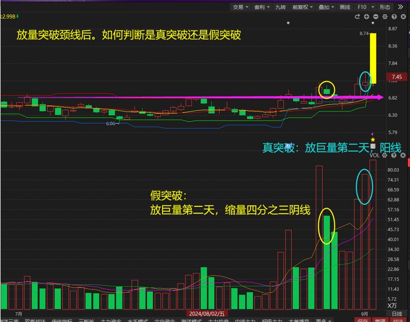
Task: Select the tall yellow last candlestick
Action: point(373,58)
